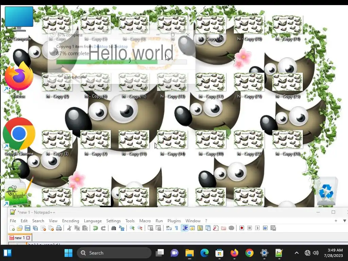Click the Zoom Out magnifier icon
The width and height of the screenshot is (348, 261).
[140, 228]
